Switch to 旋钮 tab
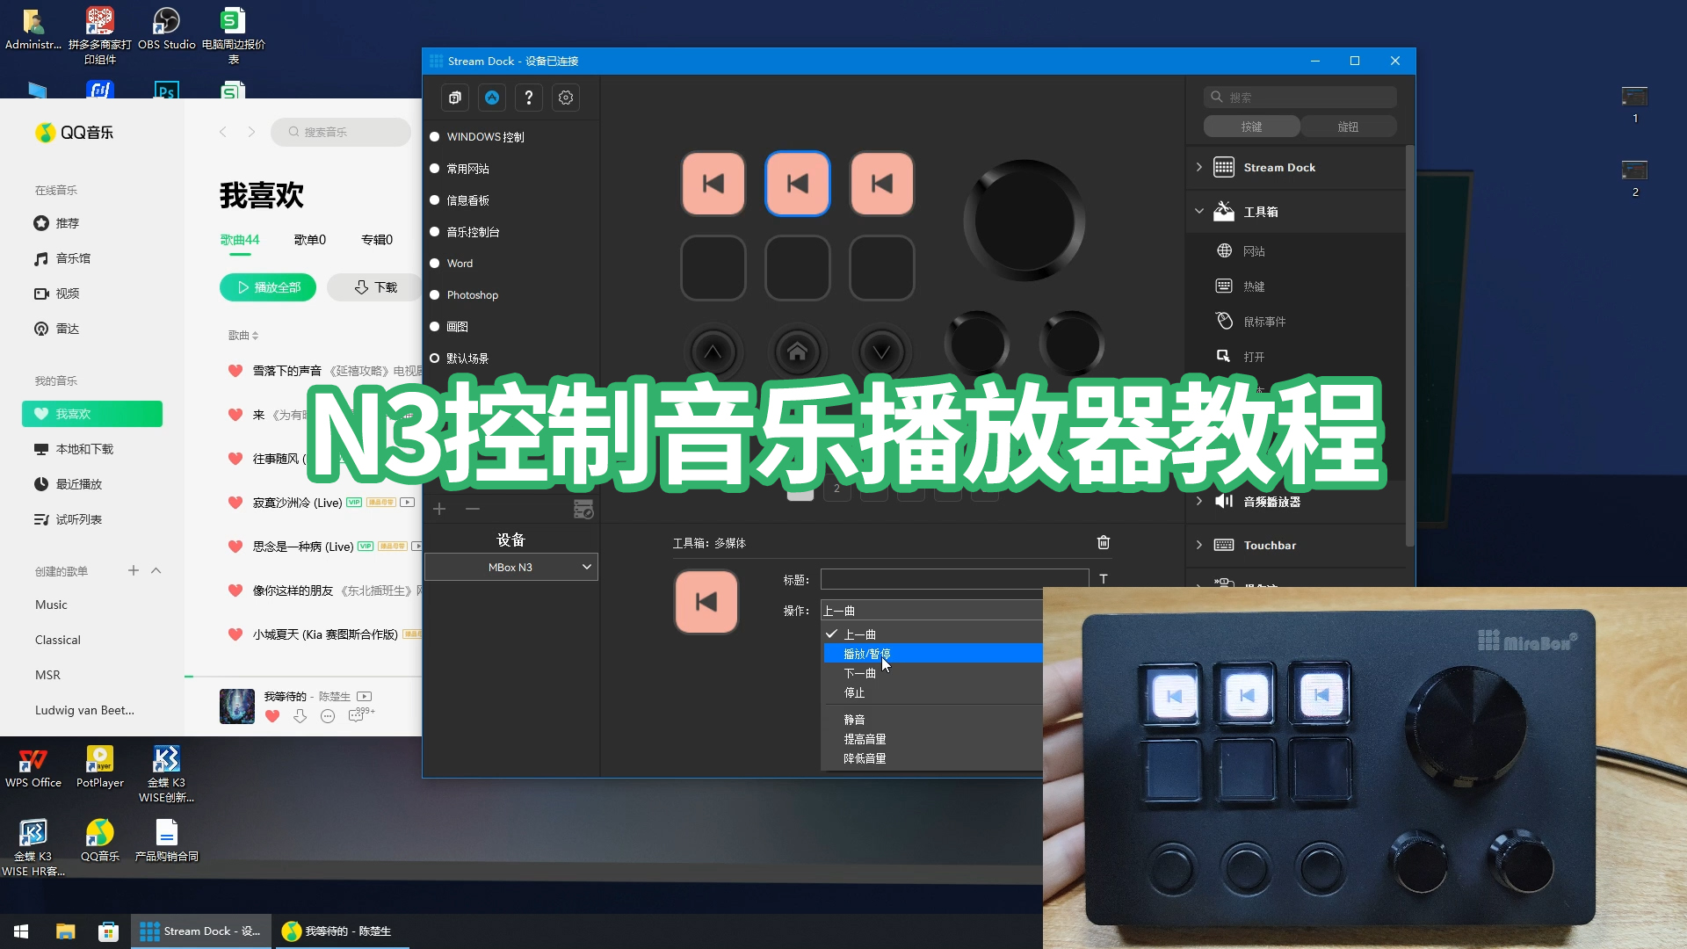 pyautogui.click(x=1348, y=127)
